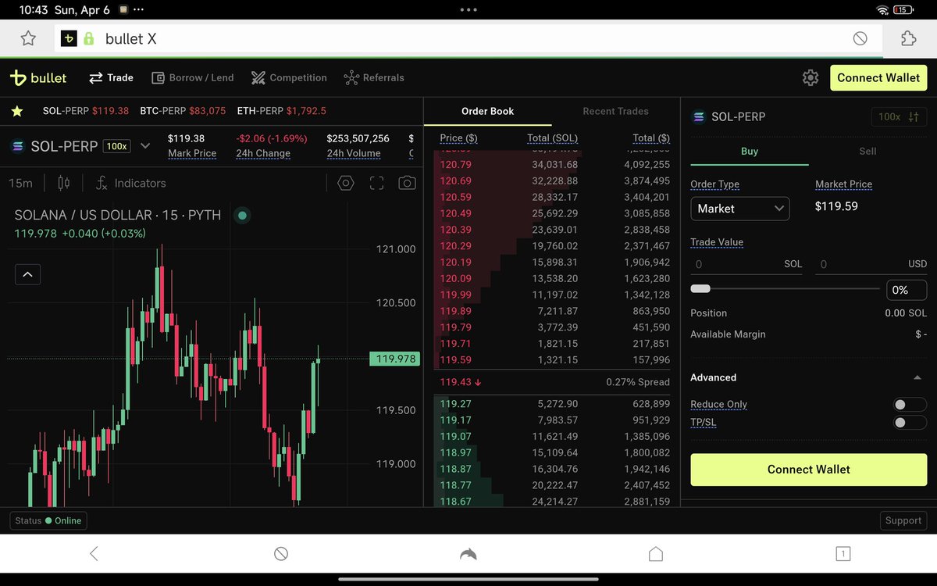Open the Market order type dropdown
This screenshot has width=937, height=586.
(x=739, y=209)
